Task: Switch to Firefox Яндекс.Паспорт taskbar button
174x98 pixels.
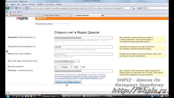Action: point(51,96)
